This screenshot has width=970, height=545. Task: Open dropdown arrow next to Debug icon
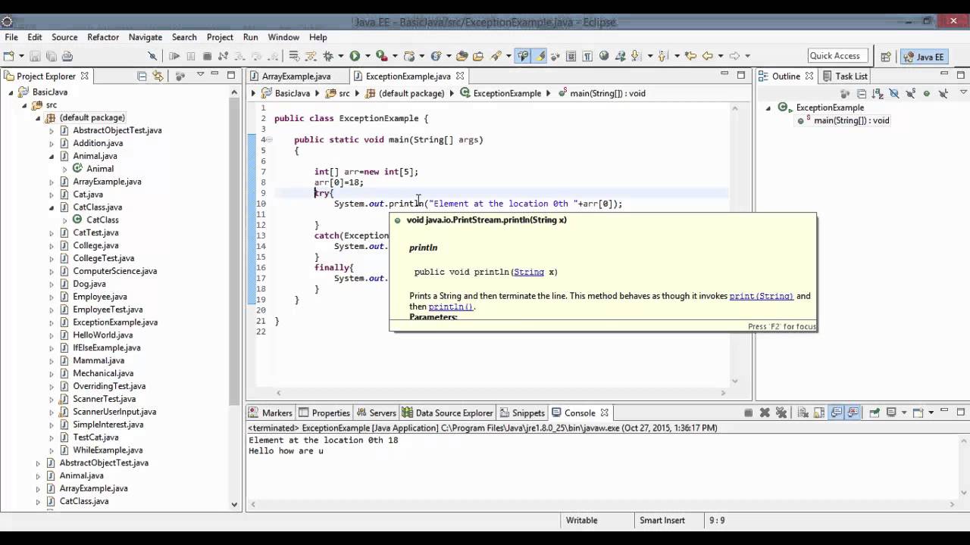340,56
